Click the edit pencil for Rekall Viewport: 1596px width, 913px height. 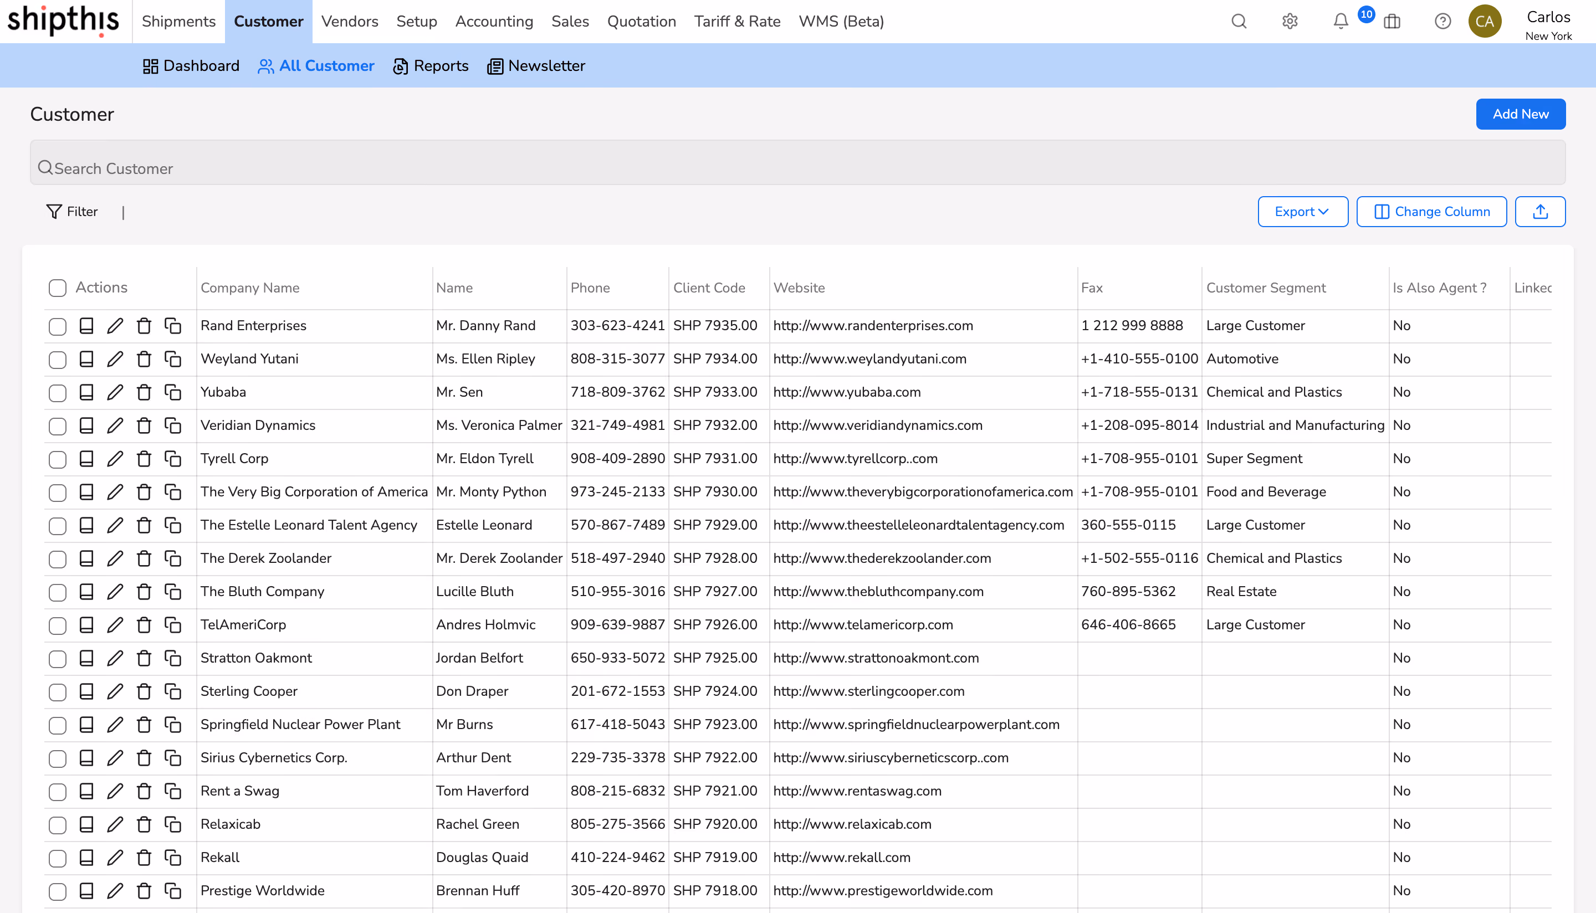coord(115,857)
